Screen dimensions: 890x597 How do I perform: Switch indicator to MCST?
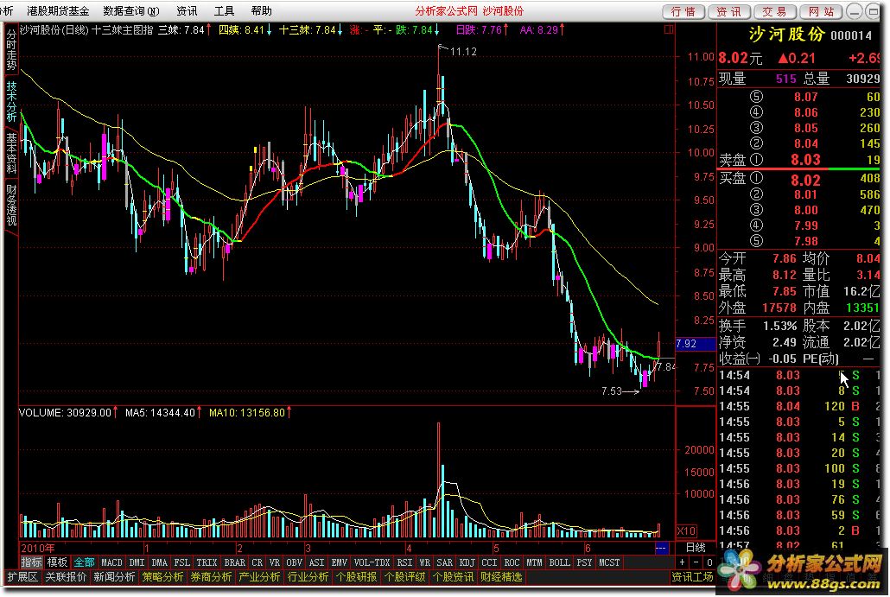(609, 562)
